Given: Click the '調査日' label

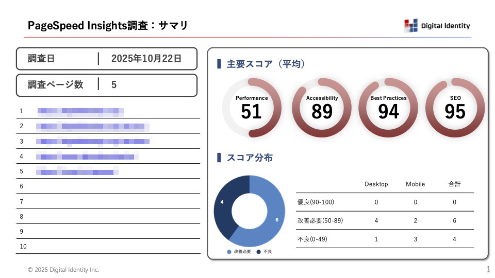Looking at the screenshot, I should (x=41, y=58).
